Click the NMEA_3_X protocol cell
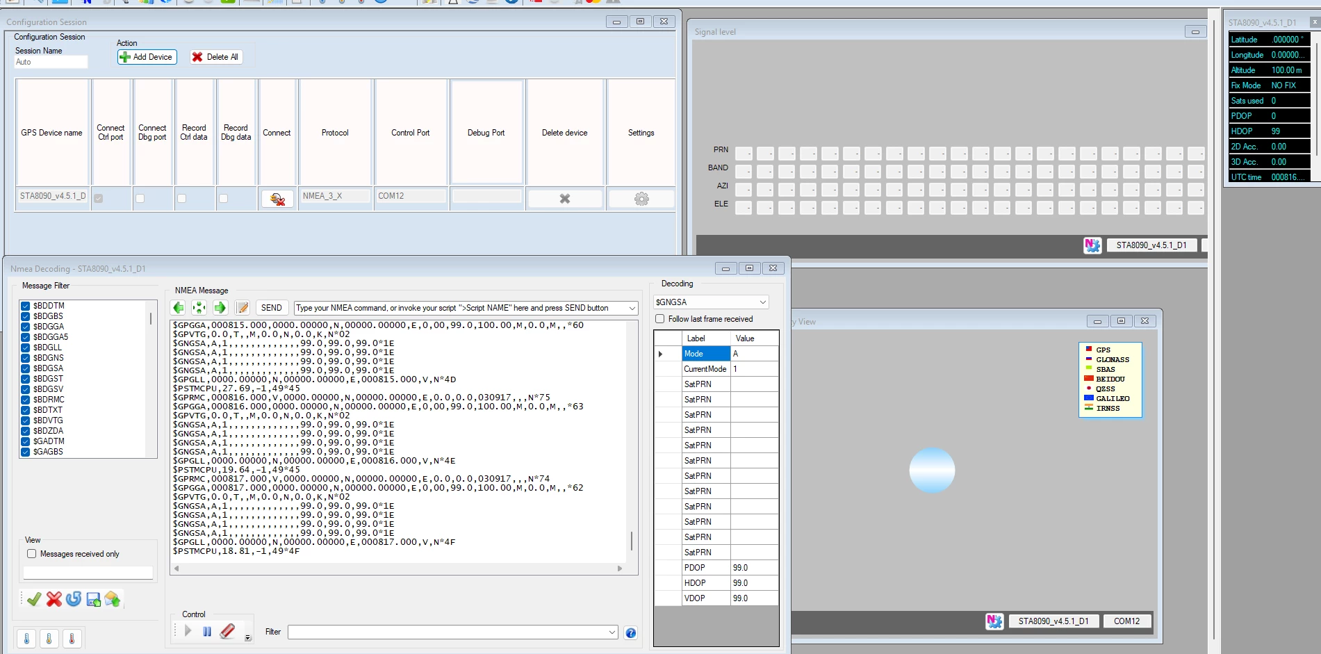Image resolution: width=1321 pixels, height=654 pixels. 335,196
